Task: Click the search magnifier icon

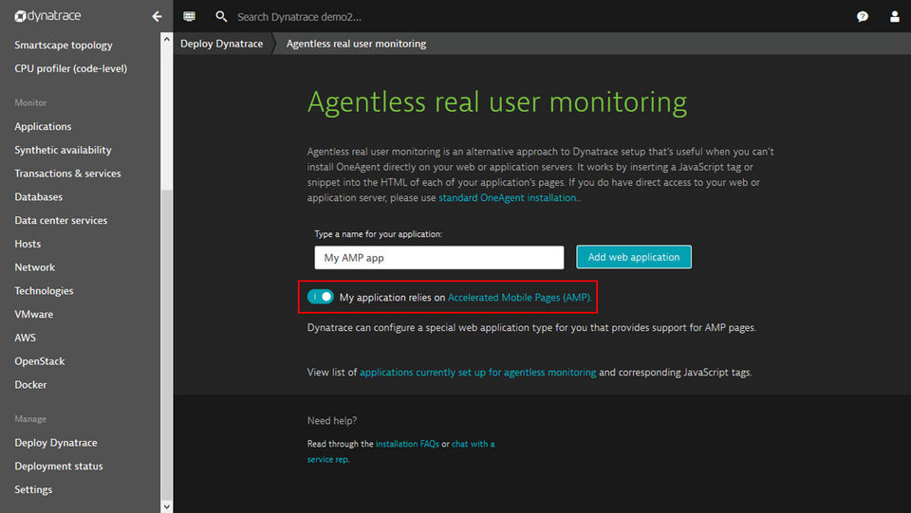Action: coord(221,16)
